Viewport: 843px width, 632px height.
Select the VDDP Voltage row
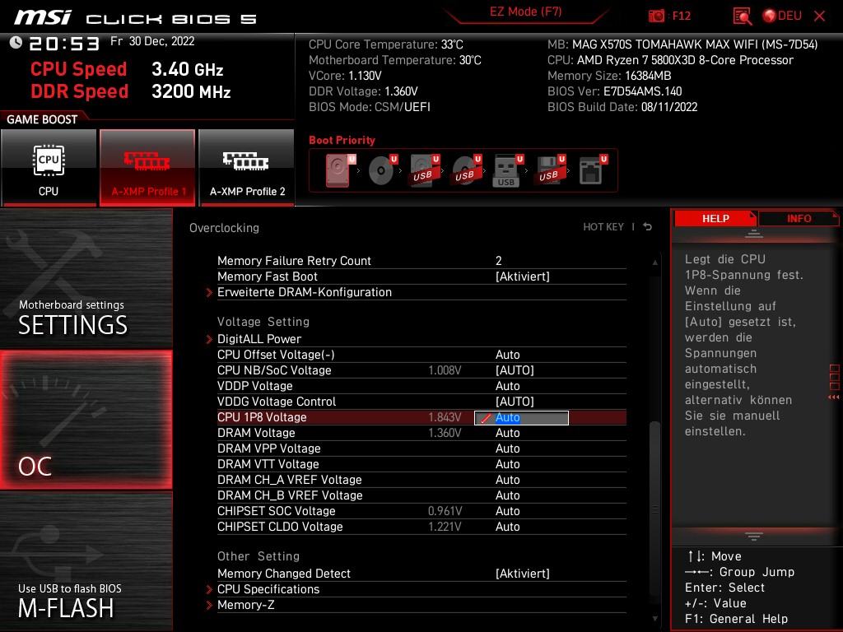click(421, 386)
